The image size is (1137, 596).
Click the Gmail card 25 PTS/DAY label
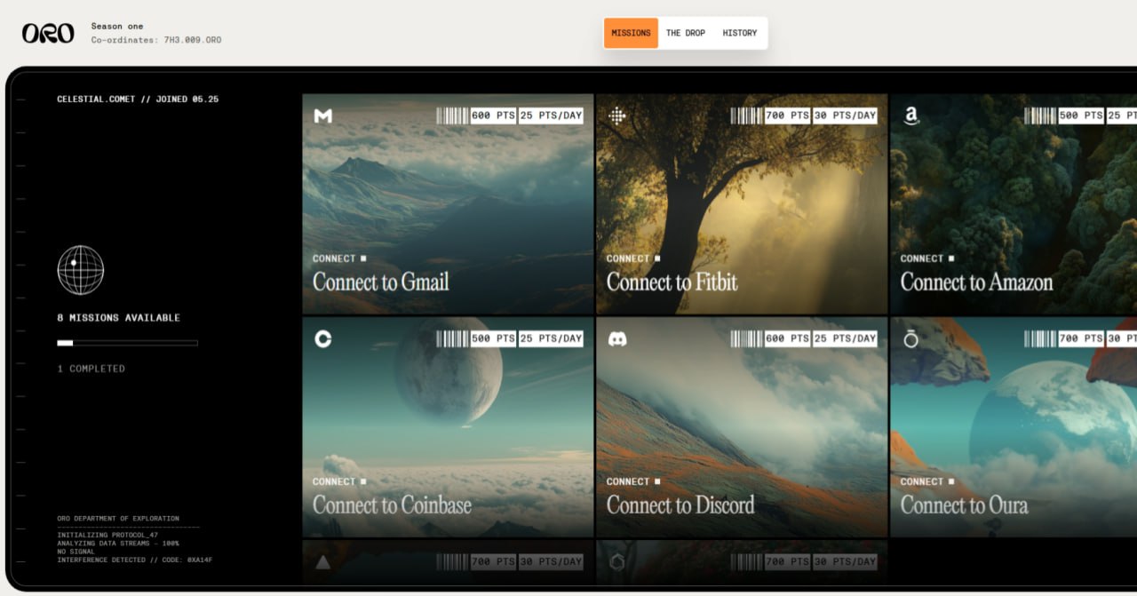551,115
